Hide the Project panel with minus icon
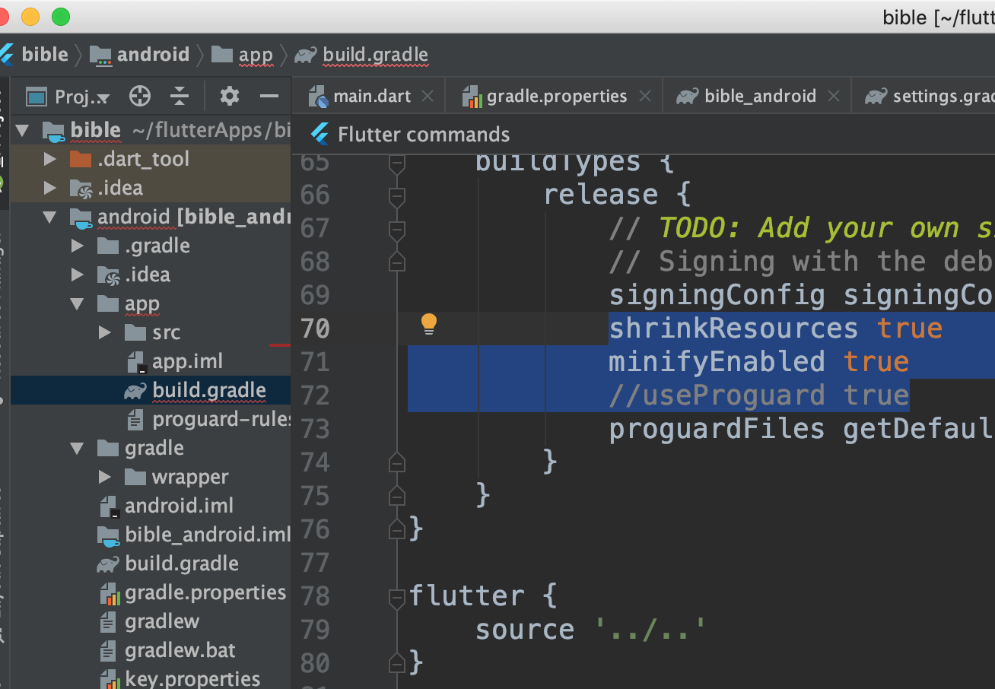This screenshot has width=995, height=689. [x=269, y=96]
